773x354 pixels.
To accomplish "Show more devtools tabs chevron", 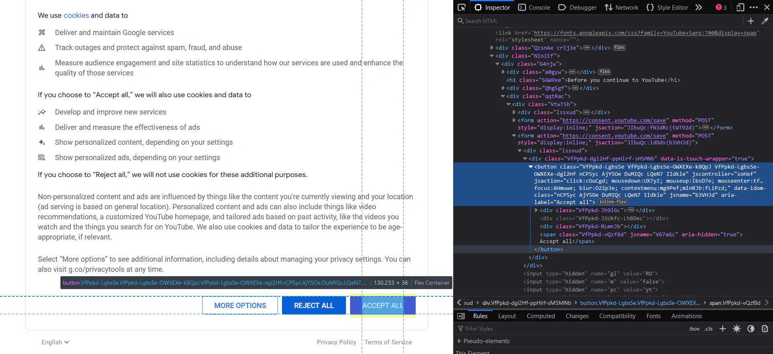I will click(698, 7).
